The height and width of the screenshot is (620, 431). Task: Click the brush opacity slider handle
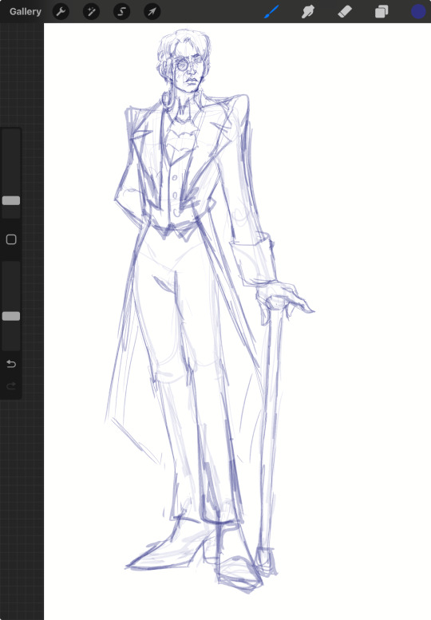tap(11, 316)
